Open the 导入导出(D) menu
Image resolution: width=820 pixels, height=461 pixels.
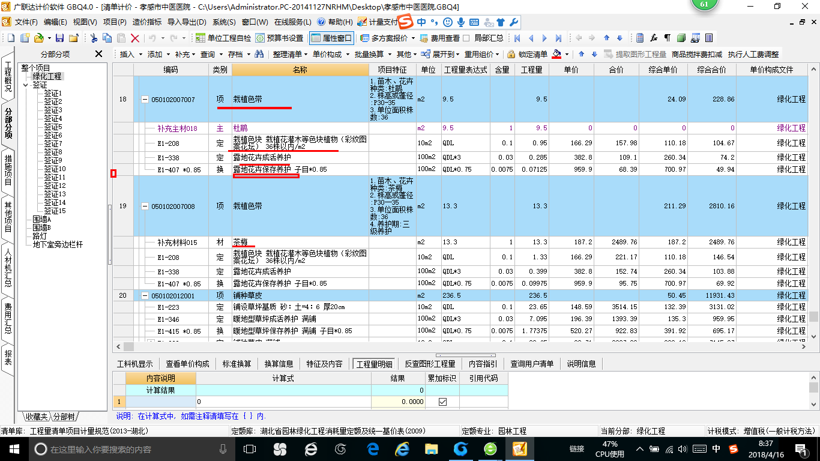[188, 22]
